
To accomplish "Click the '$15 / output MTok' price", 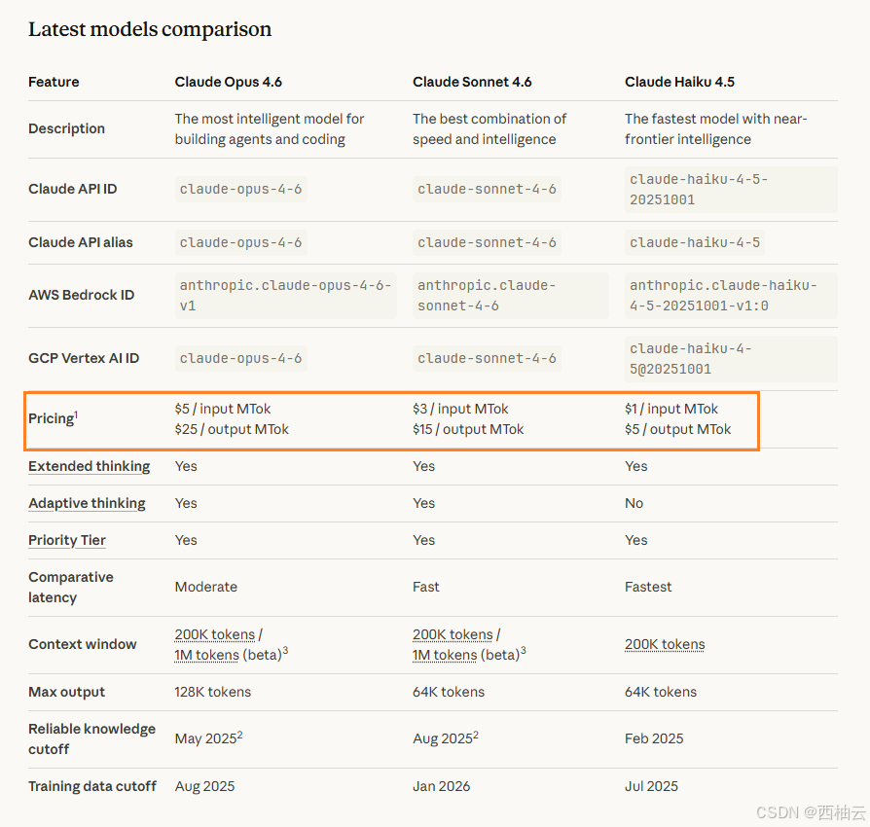I will point(468,429).
